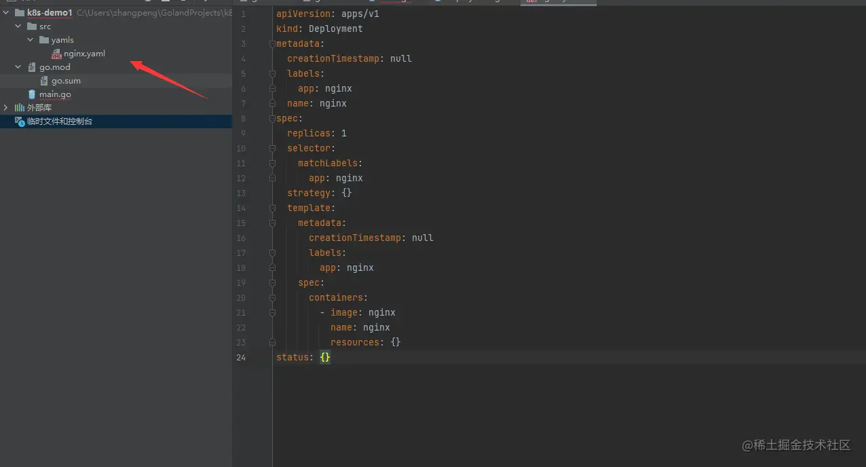The image size is (866, 467).
Task: Click the project path C:\Users\zhangpeng\GolandProjects text
Action: [x=154, y=13]
